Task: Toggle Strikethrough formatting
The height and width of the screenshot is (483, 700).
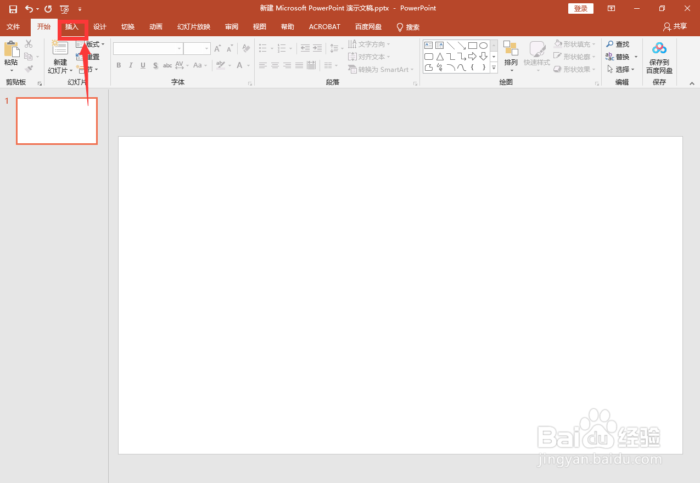Action: [x=167, y=65]
